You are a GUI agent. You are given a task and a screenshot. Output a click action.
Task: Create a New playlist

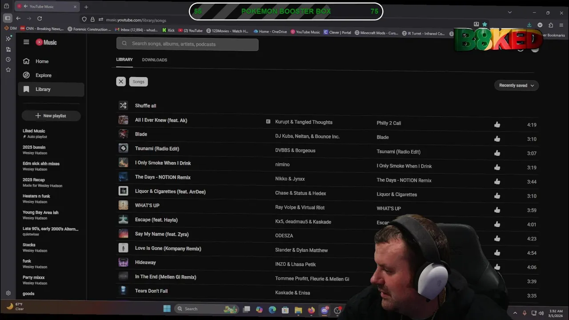[51, 116]
